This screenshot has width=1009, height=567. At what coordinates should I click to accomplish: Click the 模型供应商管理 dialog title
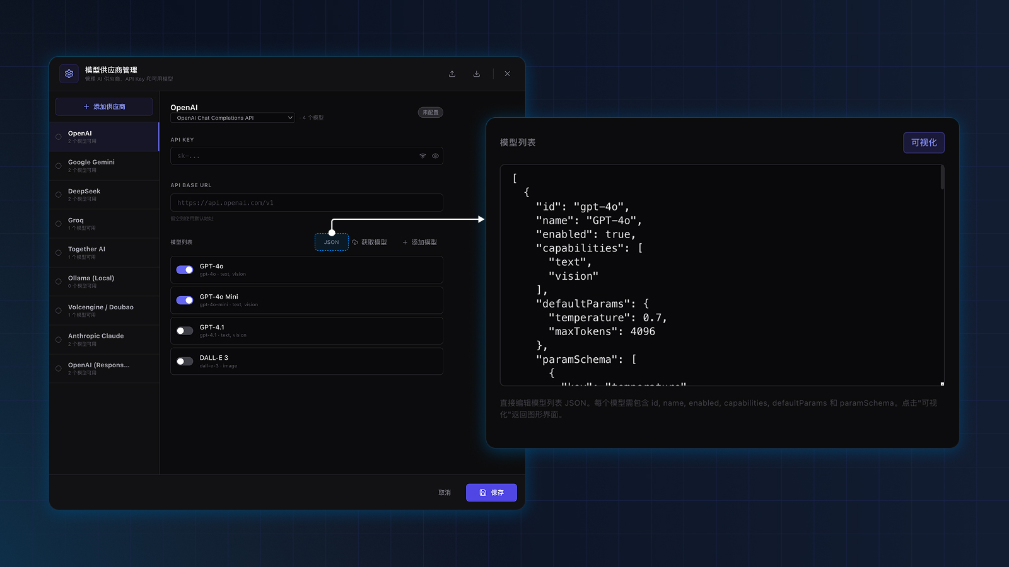[111, 70]
